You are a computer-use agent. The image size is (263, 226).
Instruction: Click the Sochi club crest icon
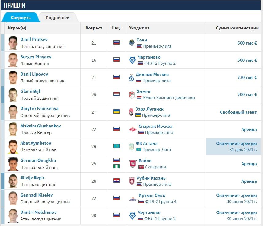tap(132, 43)
